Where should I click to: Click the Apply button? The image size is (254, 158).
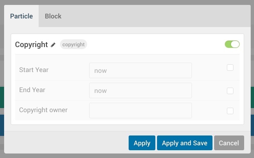[x=142, y=143]
